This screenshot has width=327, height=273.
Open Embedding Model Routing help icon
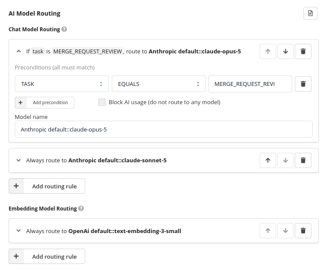tap(81, 208)
